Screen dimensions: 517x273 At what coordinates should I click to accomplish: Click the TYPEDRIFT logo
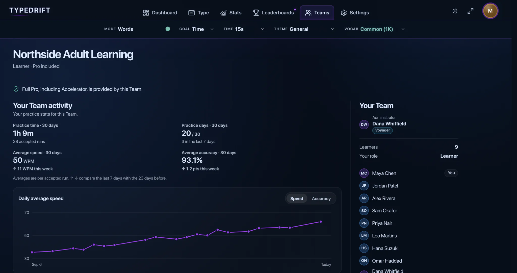(x=30, y=10)
